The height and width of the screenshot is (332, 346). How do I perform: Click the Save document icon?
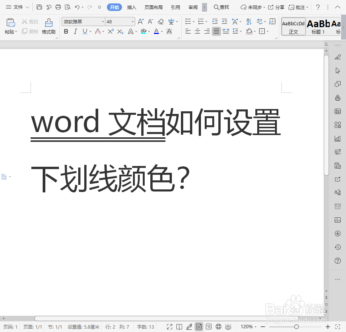[x=39, y=7]
